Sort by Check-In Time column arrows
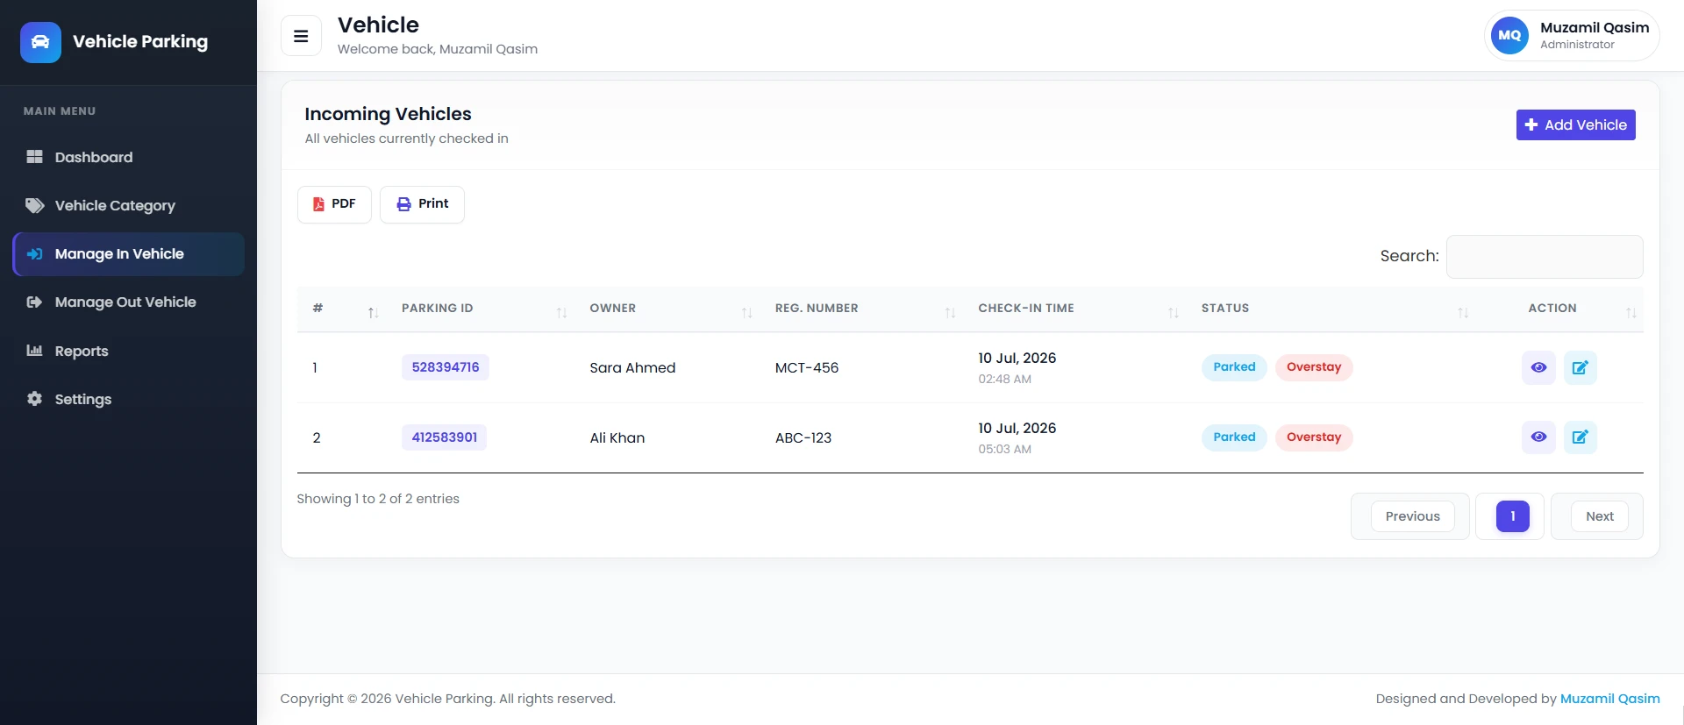The height and width of the screenshot is (725, 1684). (x=1173, y=312)
